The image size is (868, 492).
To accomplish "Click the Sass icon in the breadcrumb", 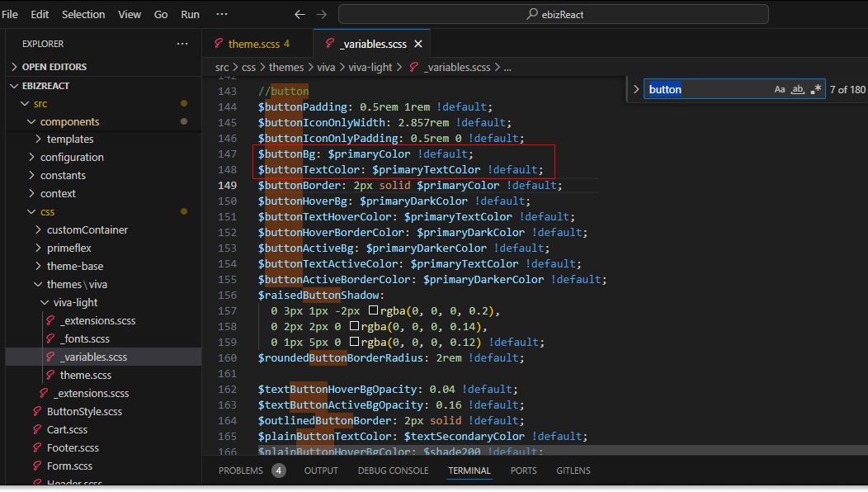I will click(x=413, y=67).
